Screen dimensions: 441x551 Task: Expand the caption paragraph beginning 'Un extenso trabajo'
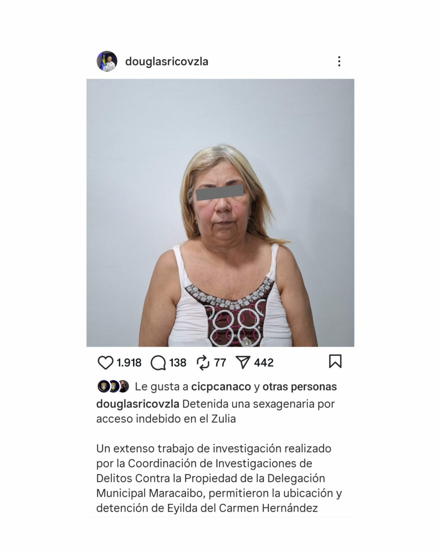219,478
